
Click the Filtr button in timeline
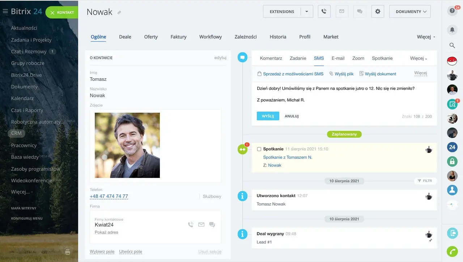(425, 181)
